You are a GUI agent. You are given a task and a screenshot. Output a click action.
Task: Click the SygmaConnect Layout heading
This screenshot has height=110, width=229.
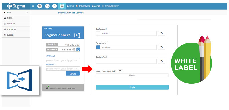[71, 13]
